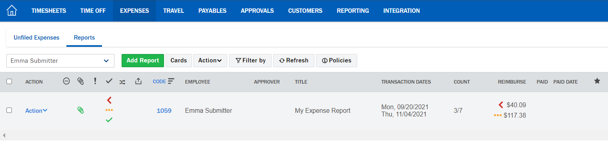The image size is (608, 146).
Task: Click the star favorites header icon
Action: click(597, 81)
